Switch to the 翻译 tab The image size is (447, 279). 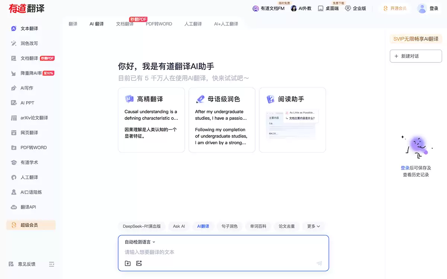[73, 24]
